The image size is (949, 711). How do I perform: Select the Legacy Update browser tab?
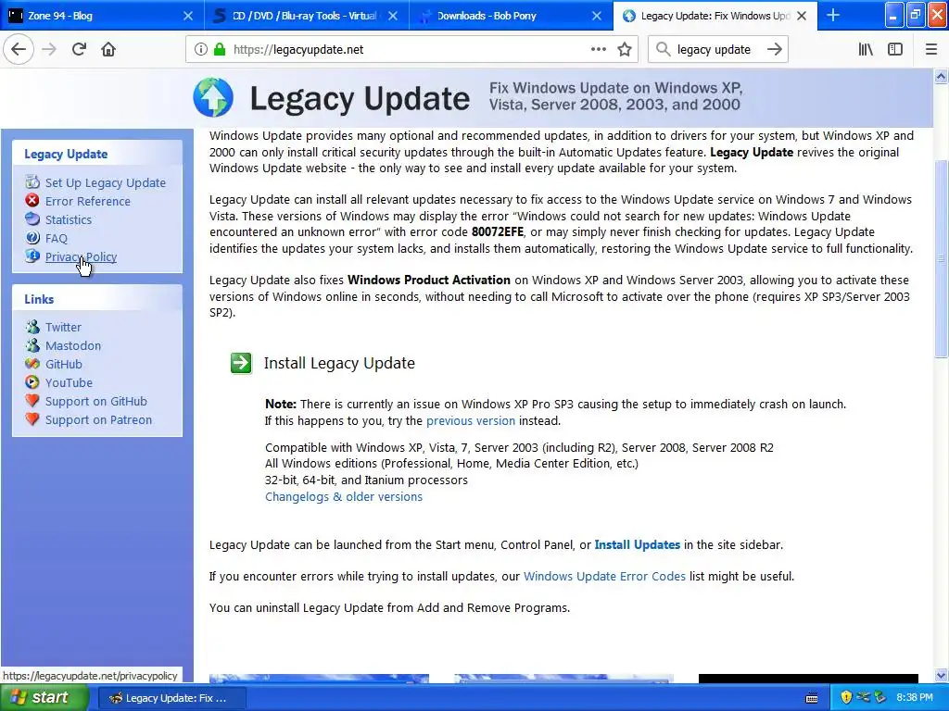pyautogui.click(x=715, y=16)
